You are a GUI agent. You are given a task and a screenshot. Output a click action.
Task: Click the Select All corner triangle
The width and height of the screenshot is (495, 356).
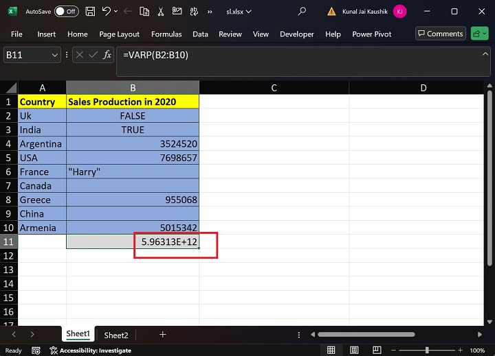[11, 88]
